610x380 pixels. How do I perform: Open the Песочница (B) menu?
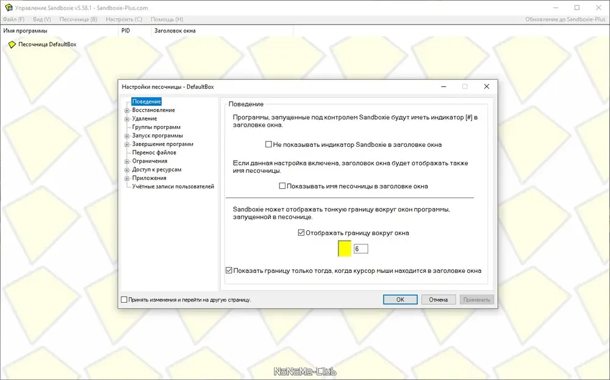(78, 19)
